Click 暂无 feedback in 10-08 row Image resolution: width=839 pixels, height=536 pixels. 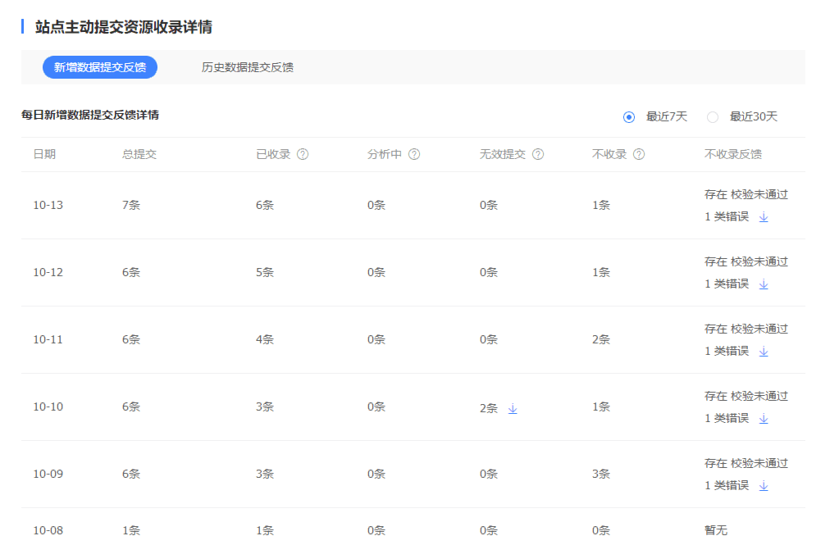716,530
